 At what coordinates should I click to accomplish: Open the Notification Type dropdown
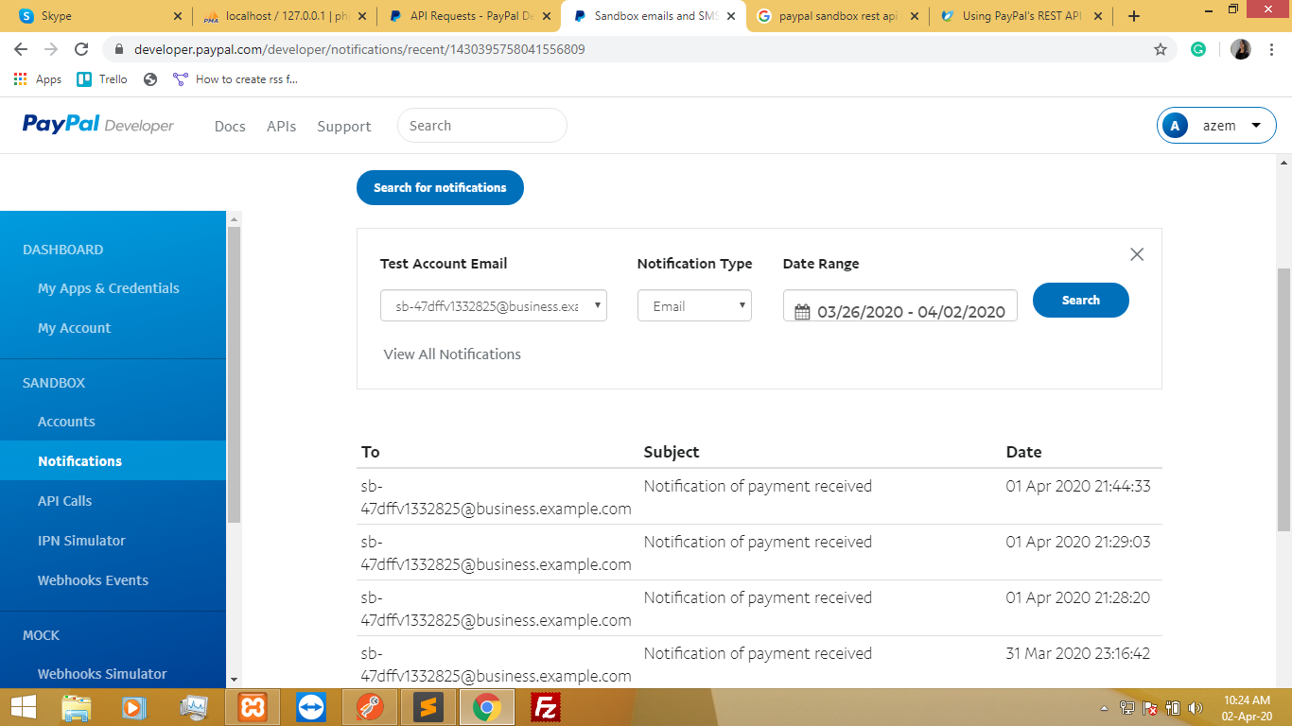point(694,305)
